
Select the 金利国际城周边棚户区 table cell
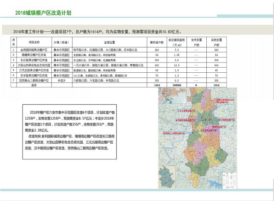pos(34,50)
